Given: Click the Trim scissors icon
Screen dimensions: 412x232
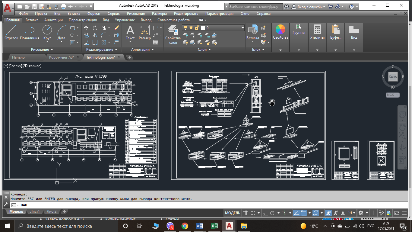Looking at the screenshot, I should click(104, 28).
